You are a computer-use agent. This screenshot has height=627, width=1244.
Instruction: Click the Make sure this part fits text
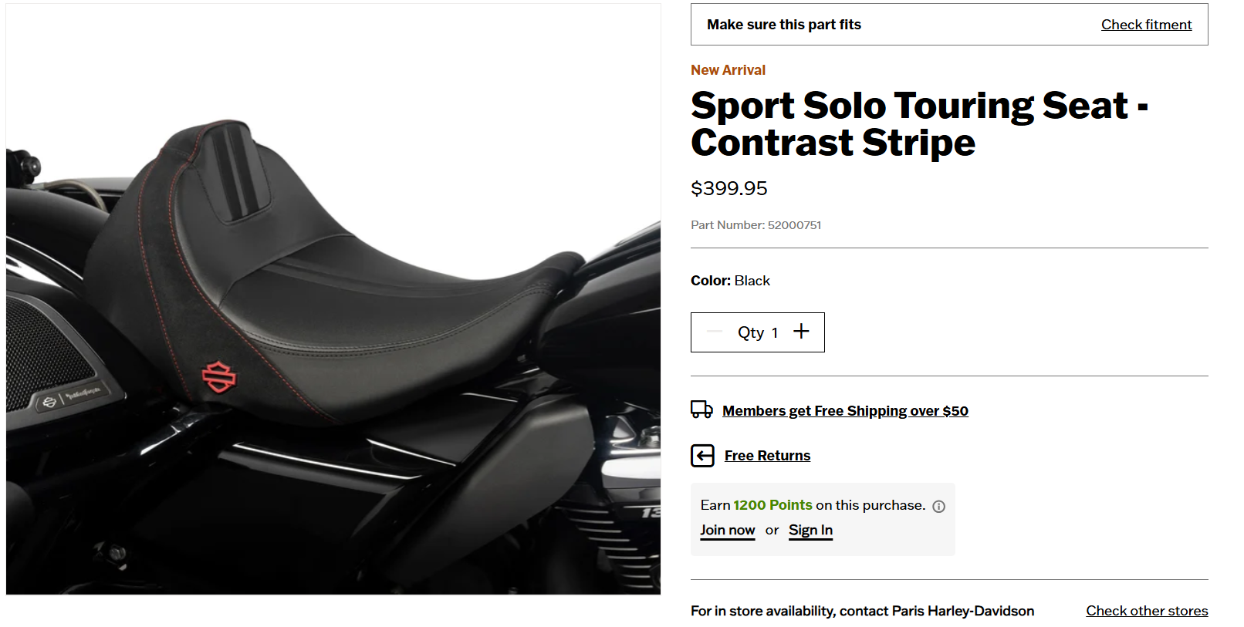[x=783, y=25]
